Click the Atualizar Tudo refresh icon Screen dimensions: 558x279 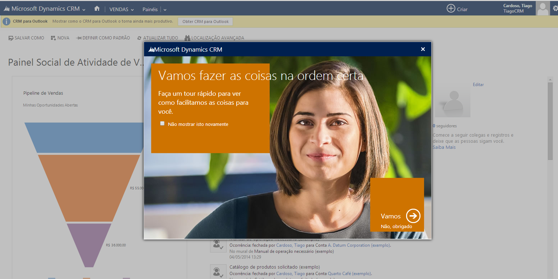(139, 38)
